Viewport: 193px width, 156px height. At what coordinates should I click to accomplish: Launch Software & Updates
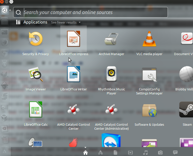click(x=149, y=110)
